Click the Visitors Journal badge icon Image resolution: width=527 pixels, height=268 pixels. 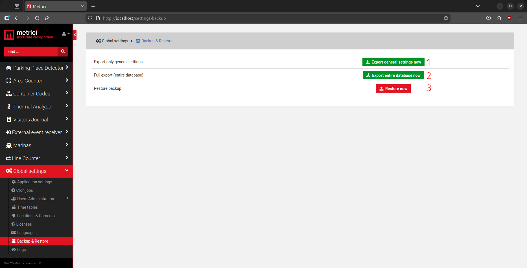9,120
